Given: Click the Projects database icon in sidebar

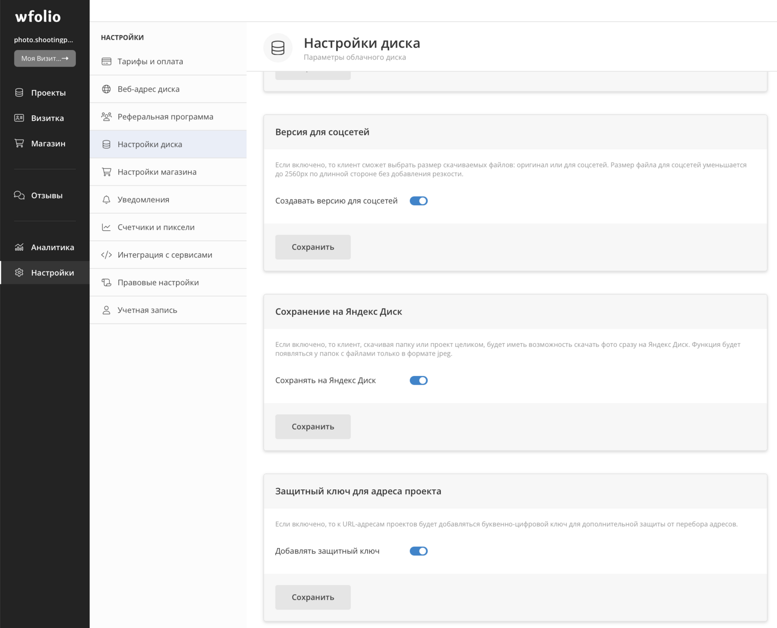Looking at the screenshot, I should tap(19, 92).
